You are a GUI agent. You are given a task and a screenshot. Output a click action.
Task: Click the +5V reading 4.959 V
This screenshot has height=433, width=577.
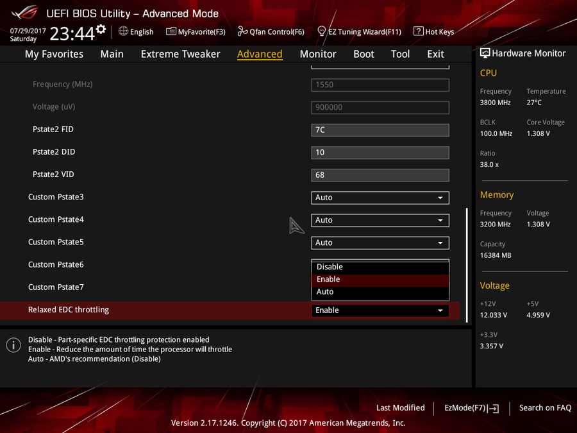[x=538, y=315]
